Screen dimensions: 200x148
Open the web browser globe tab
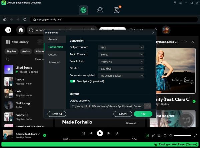coord(83,10)
